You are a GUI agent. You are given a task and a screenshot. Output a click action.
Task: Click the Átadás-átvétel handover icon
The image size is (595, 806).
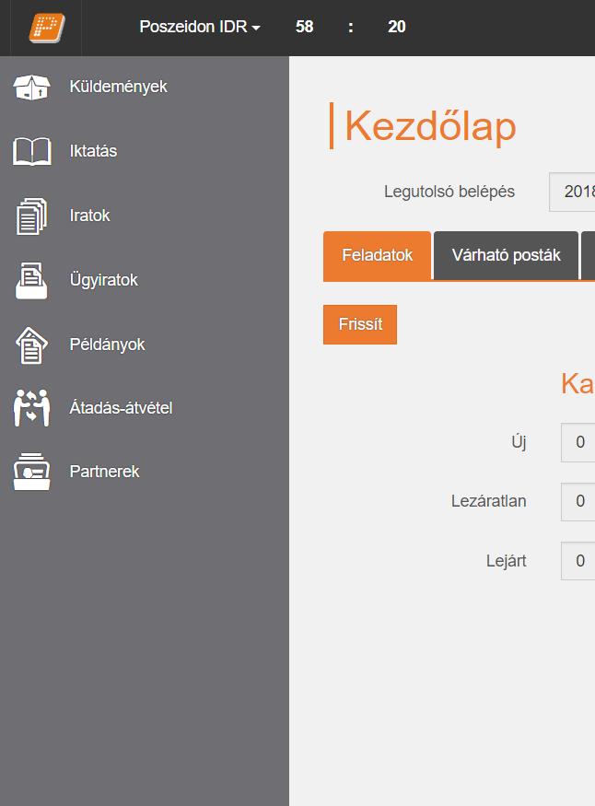pos(31,408)
